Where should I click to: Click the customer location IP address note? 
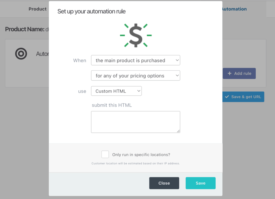tap(135, 163)
